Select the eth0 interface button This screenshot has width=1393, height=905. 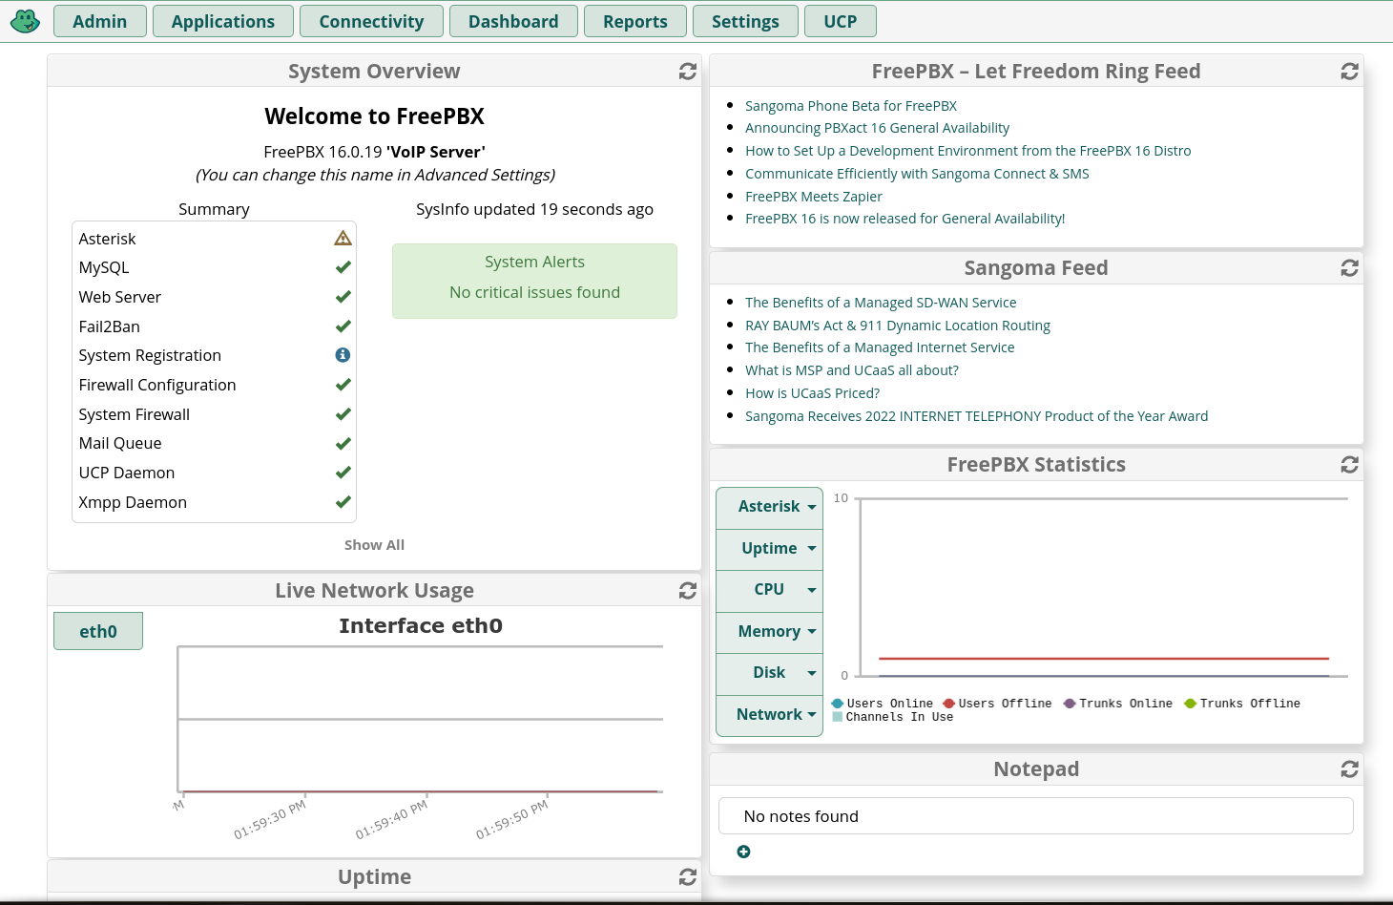[x=98, y=631]
